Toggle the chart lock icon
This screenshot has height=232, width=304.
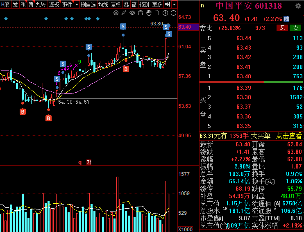click(x=157, y=13)
